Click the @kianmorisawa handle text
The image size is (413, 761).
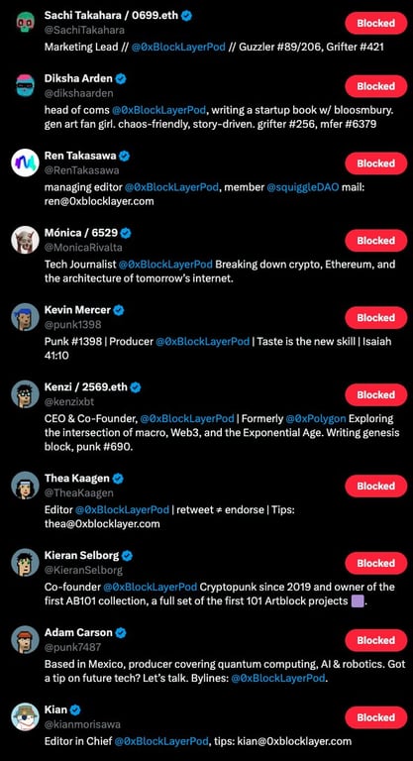82,724
